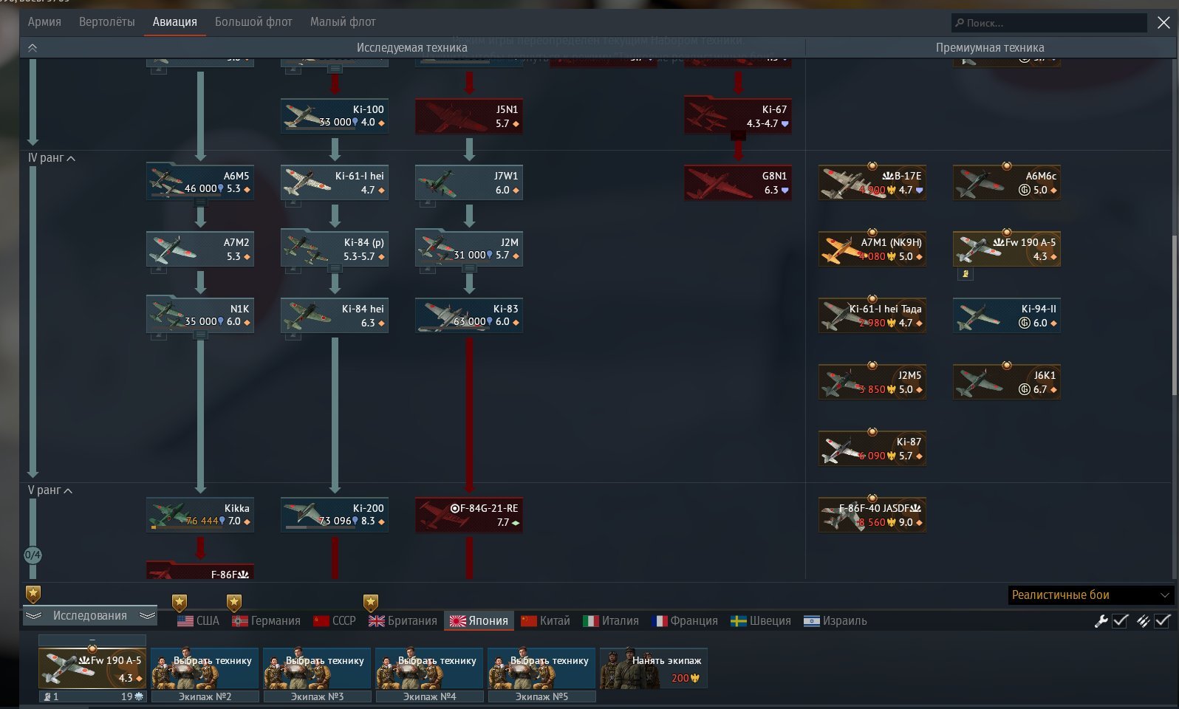The height and width of the screenshot is (709, 1179).
Task: Open the Авиация tab
Action: coord(175,22)
